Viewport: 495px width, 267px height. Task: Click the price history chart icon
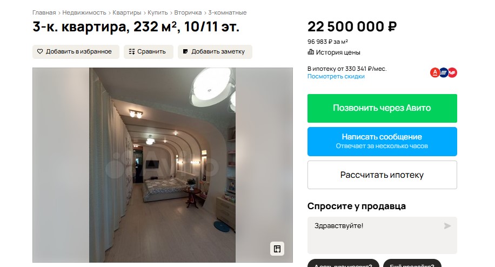311,52
